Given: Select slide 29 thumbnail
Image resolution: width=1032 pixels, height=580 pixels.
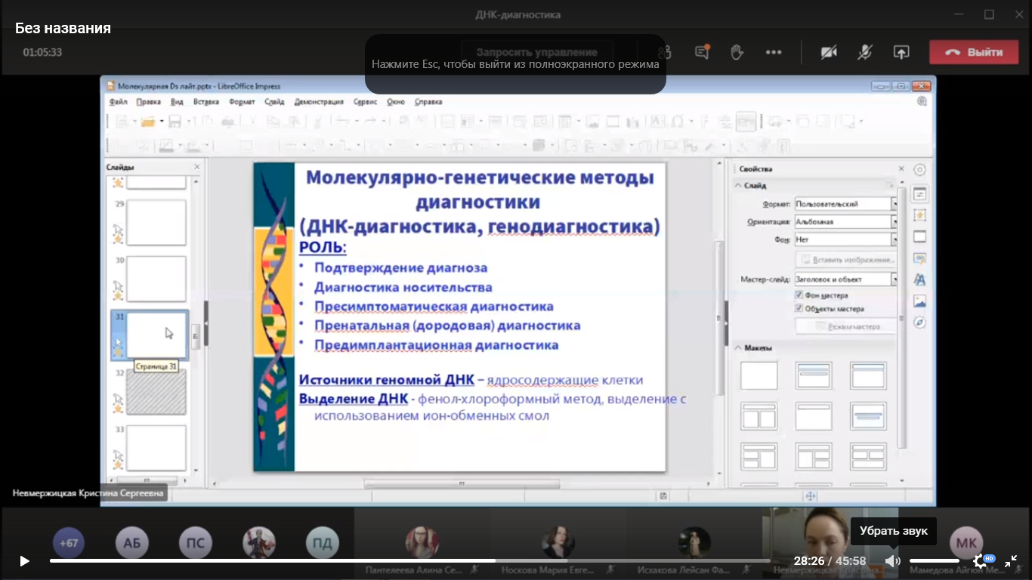Looking at the screenshot, I should coord(156,223).
